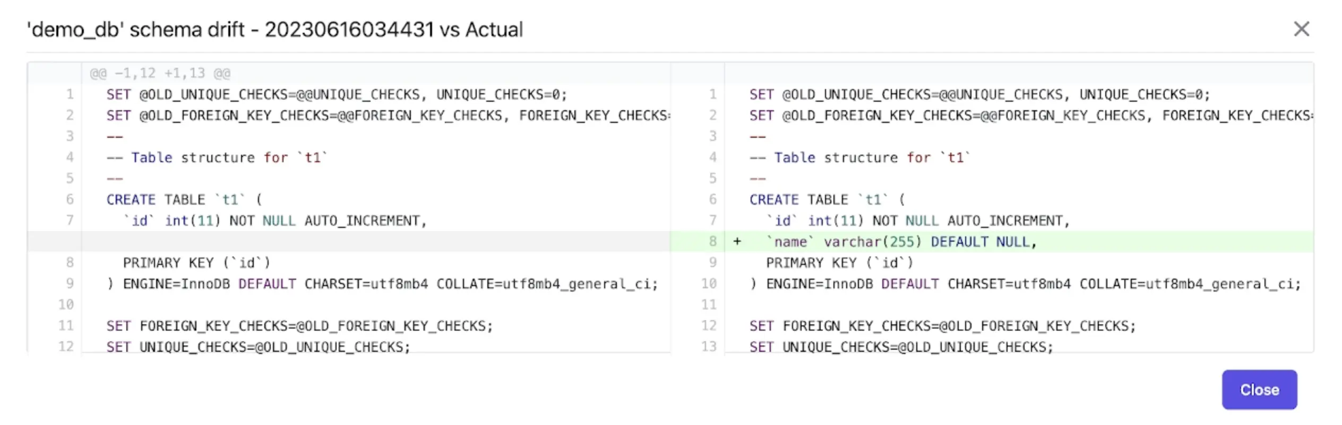Click left pane `id` int(11) NOT NULL line
This screenshot has width=1342, height=425.
275,220
